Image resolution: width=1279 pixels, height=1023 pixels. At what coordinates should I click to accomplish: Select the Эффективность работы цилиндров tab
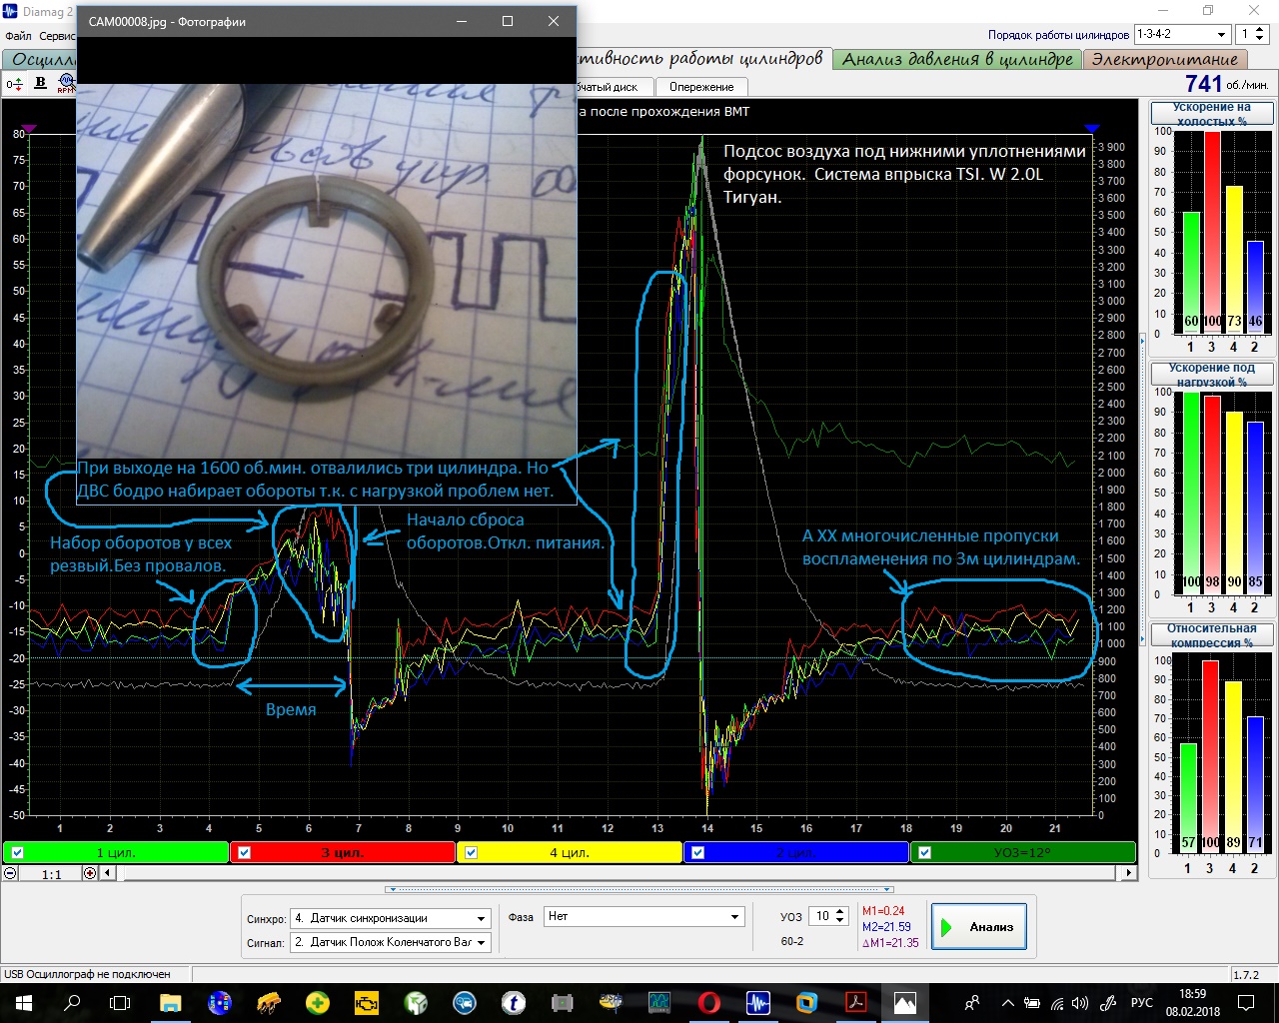point(702,58)
